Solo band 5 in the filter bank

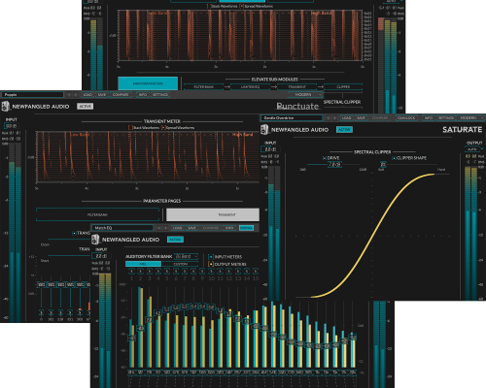point(167,272)
